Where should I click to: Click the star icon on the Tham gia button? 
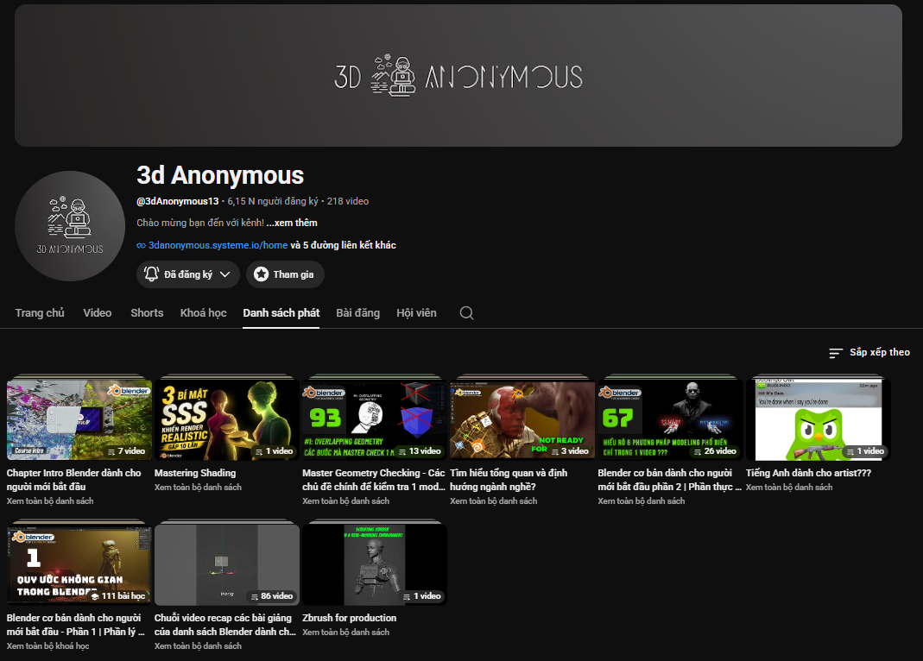click(262, 274)
